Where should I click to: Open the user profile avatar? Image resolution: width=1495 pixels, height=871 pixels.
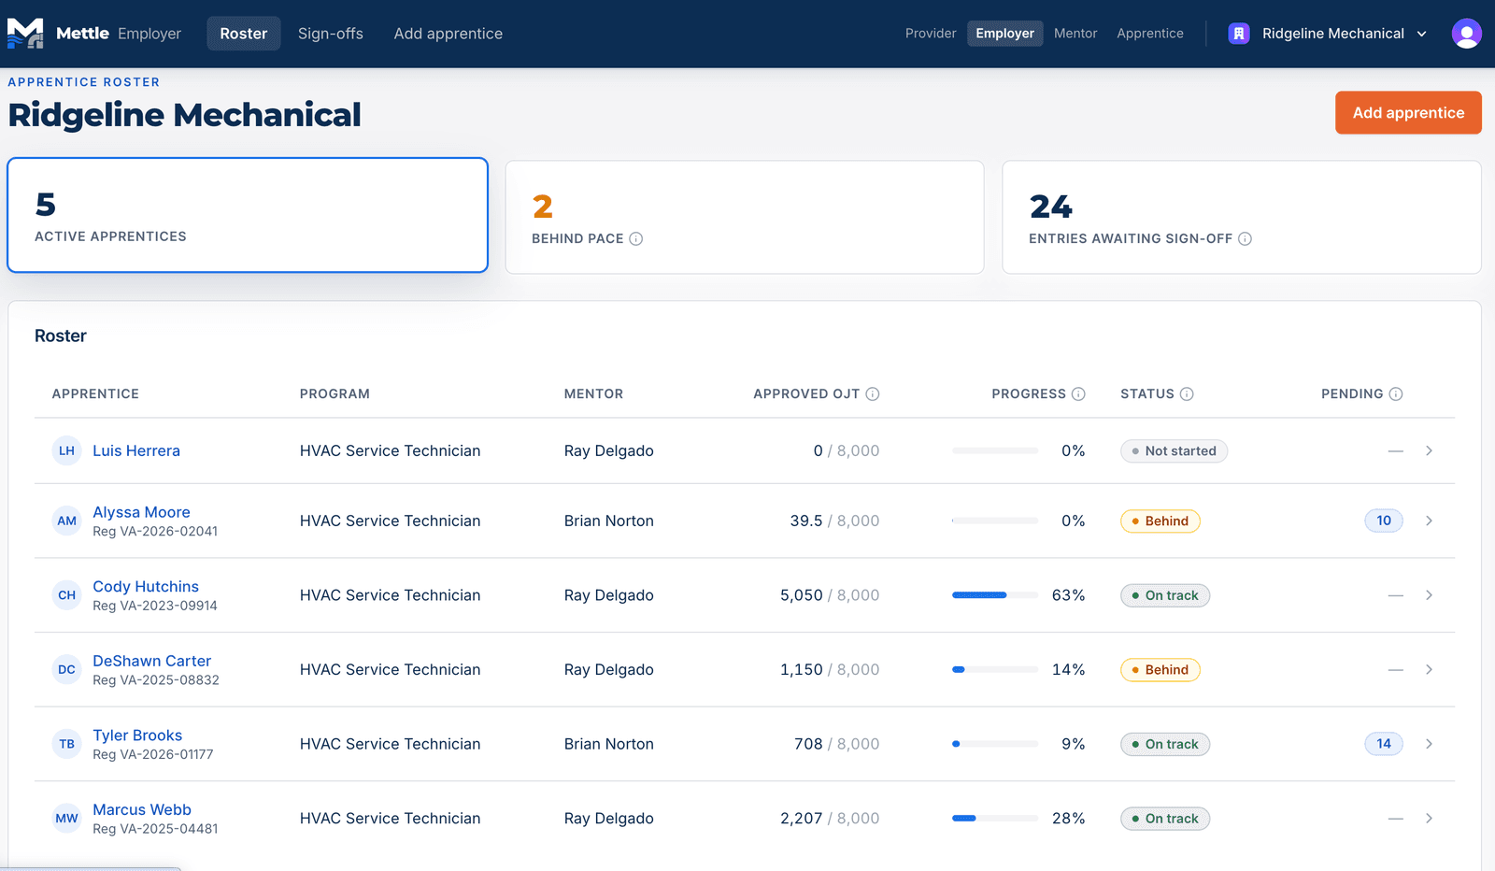[x=1466, y=34]
